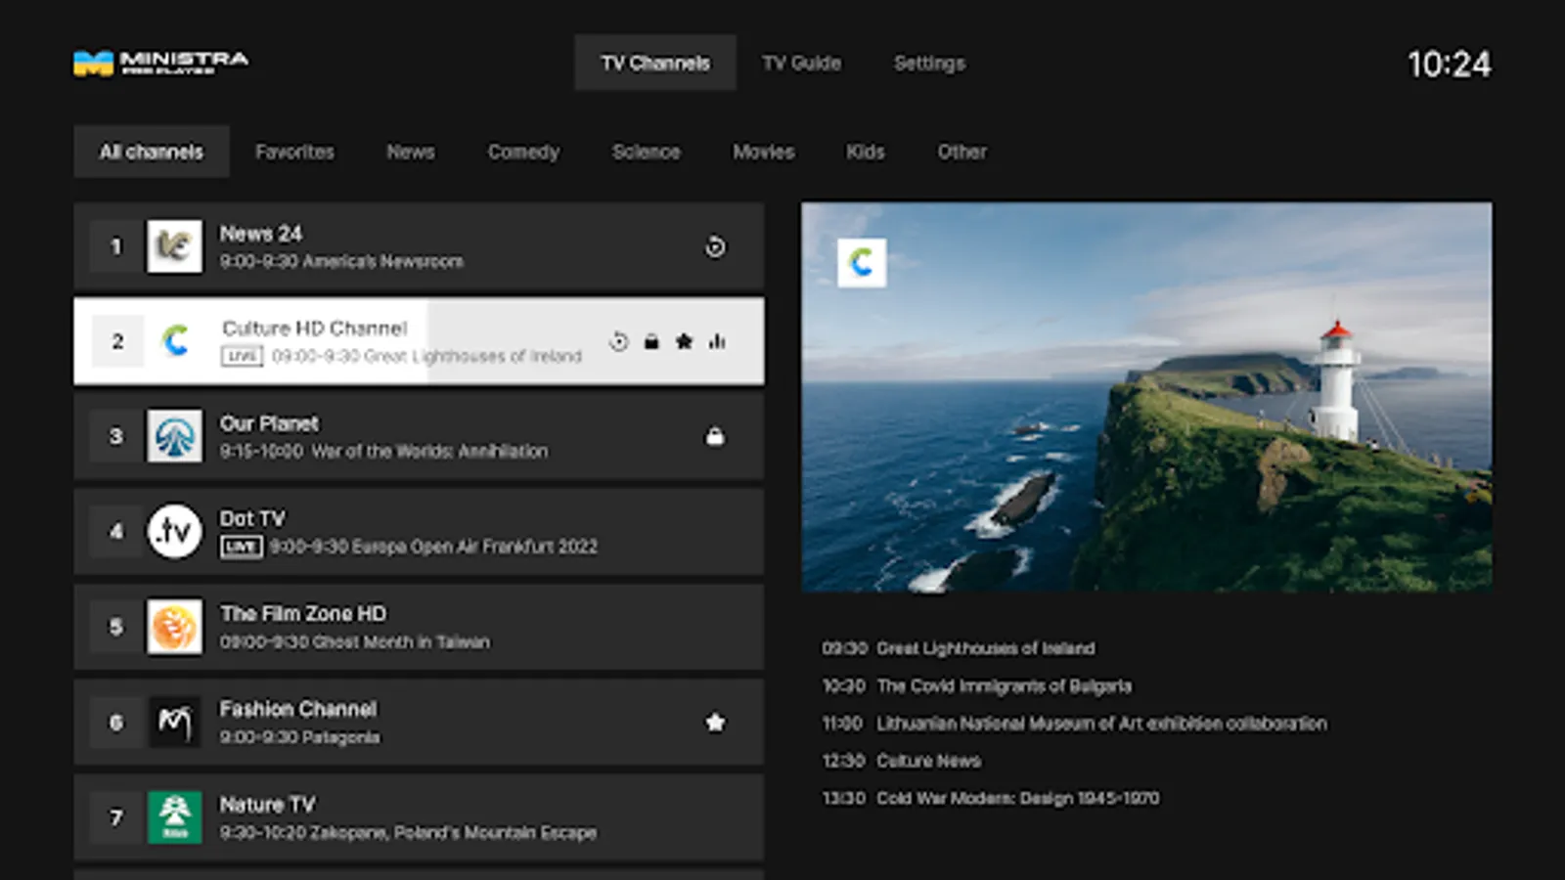The image size is (1565, 880).
Task: Open the Settings tab
Action: tap(929, 63)
